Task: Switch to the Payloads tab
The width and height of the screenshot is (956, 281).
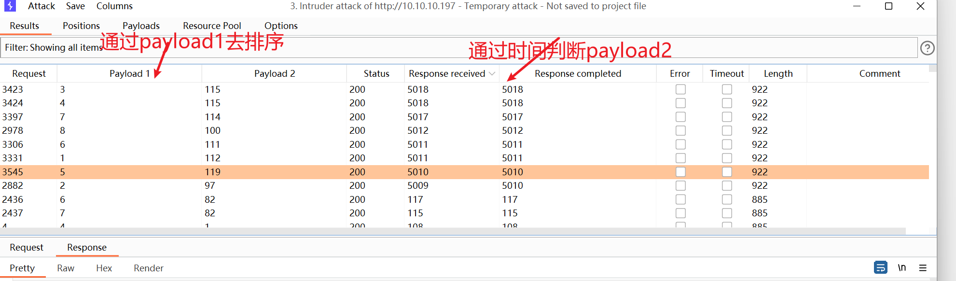Action: pos(141,26)
